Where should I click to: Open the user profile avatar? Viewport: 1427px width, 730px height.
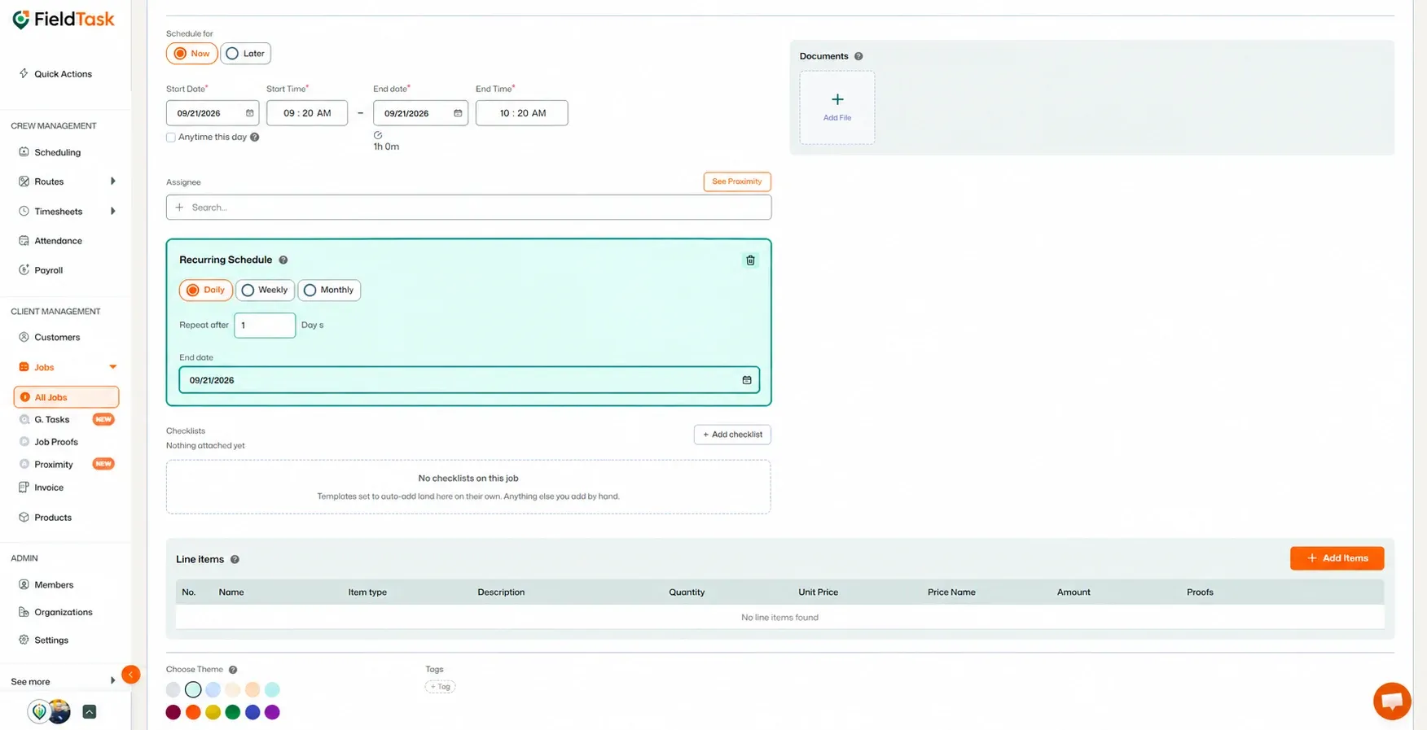tap(59, 711)
